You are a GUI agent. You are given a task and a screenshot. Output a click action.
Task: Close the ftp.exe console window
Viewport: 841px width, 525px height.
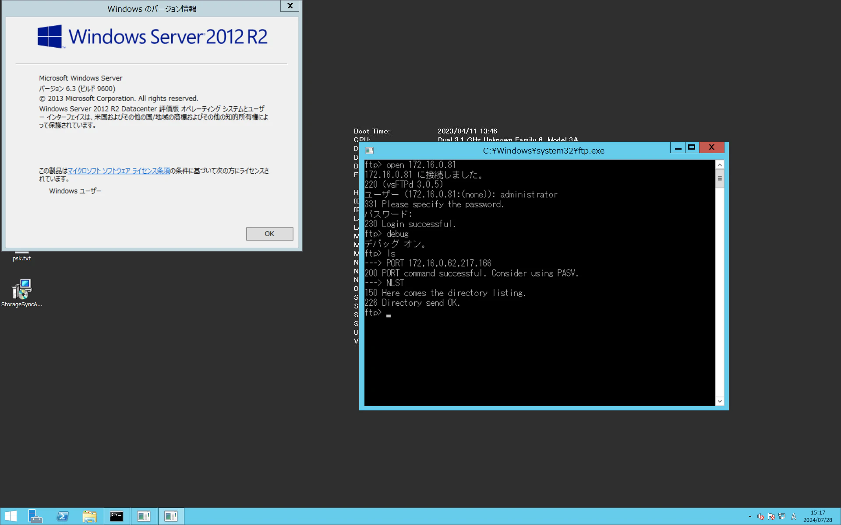coord(711,147)
